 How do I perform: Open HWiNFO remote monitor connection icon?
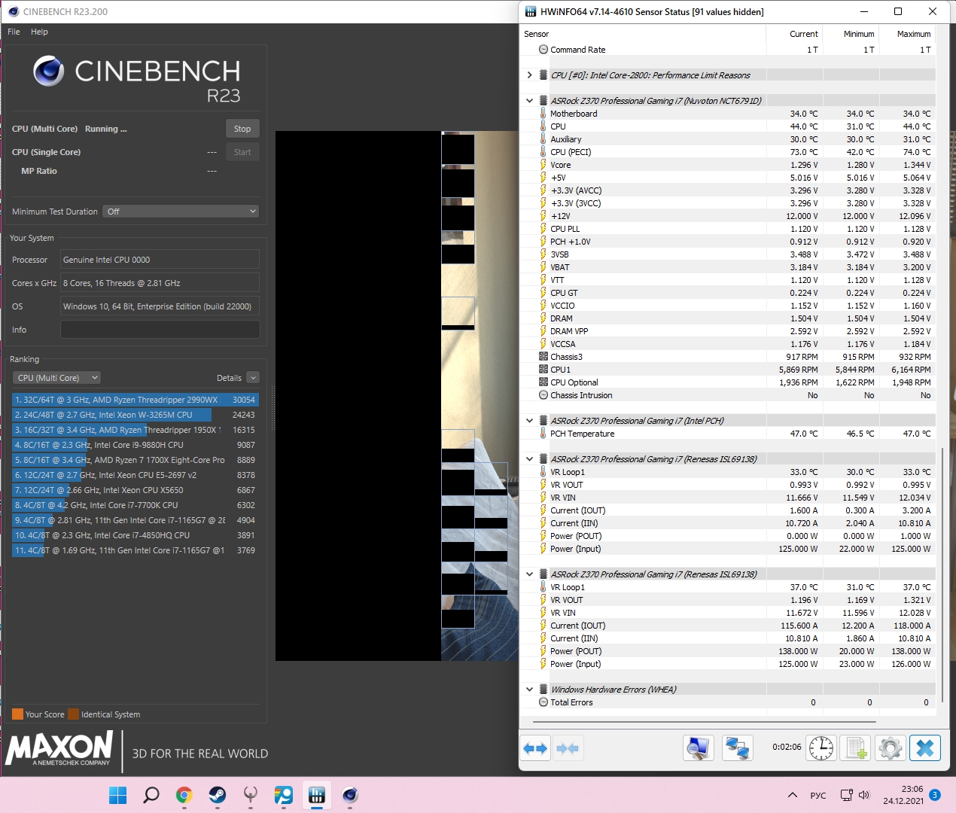click(x=699, y=748)
